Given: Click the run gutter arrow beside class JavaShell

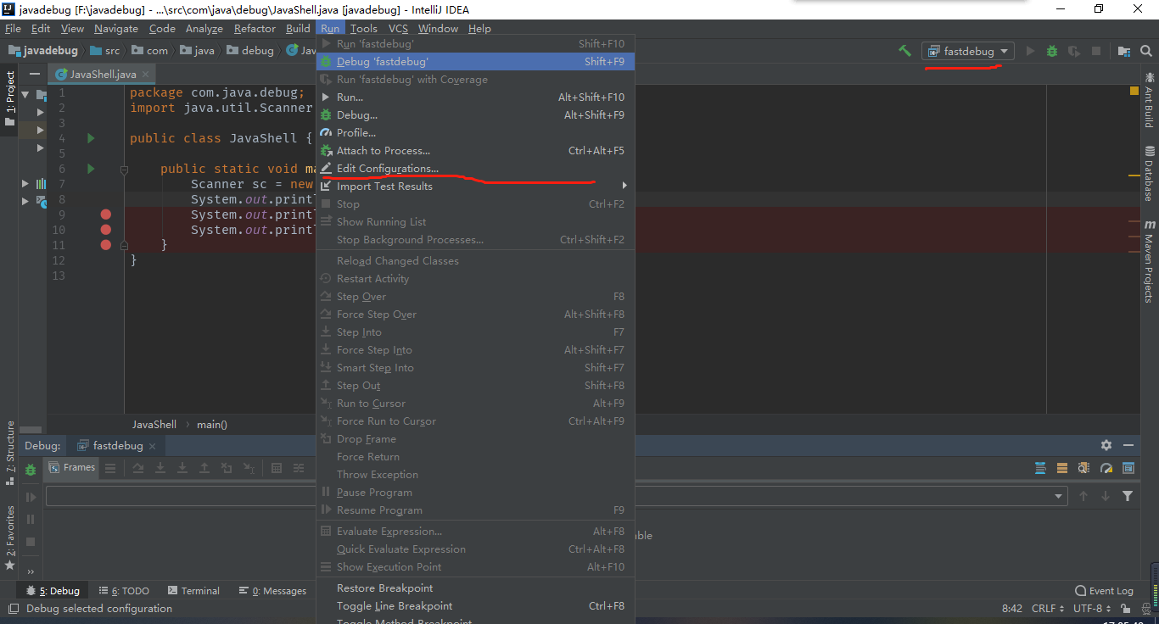Looking at the screenshot, I should point(91,138).
